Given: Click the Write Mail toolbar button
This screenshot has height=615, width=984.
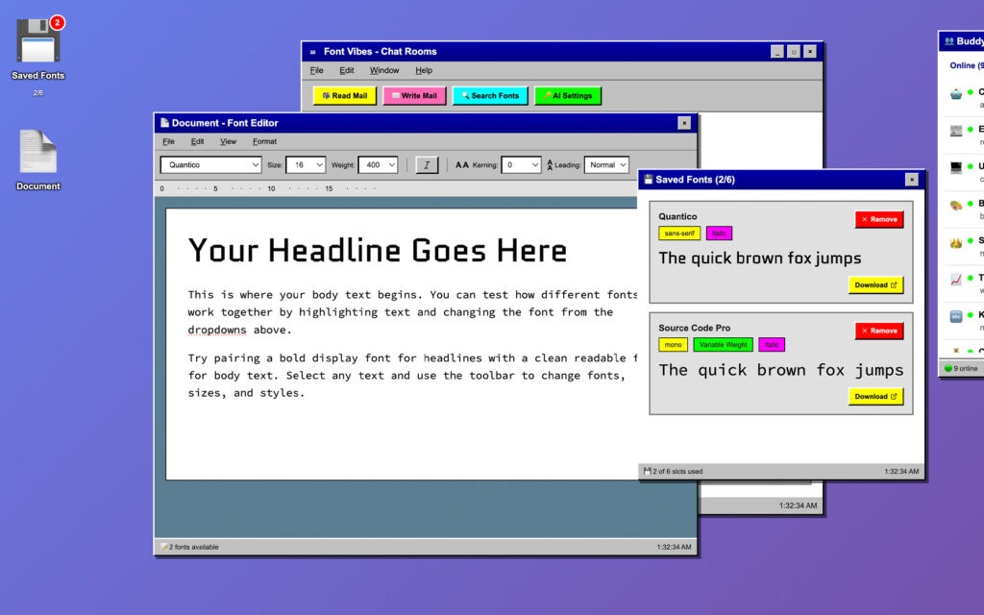Looking at the screenshot, I should tap(414, 96).
